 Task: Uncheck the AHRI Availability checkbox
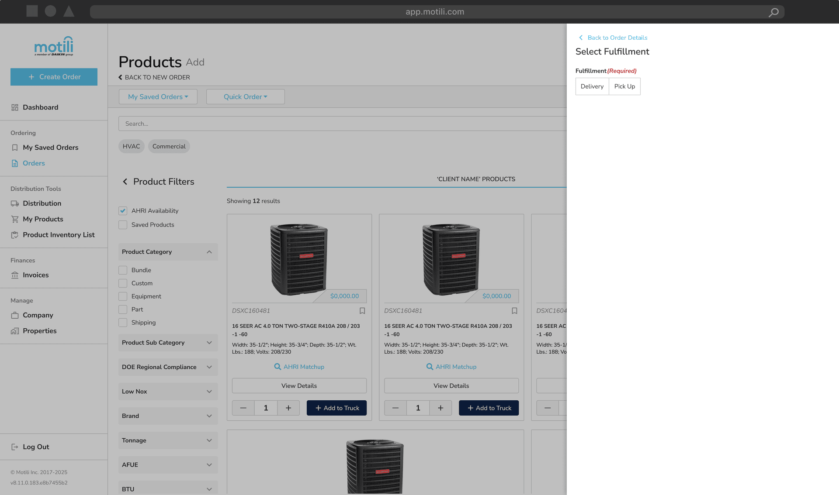[x=123, y=211]
